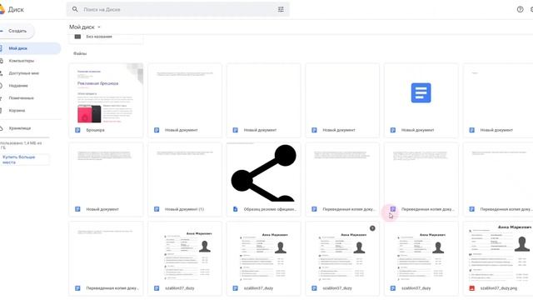Click the Docs icon beside Брошюра
Viewport: 533px width, 300px height.
coord(77,130)
